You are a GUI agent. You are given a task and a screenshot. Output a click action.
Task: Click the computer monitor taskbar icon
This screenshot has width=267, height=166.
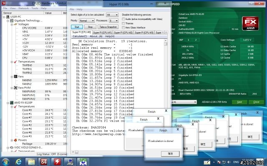coord(70,162)
